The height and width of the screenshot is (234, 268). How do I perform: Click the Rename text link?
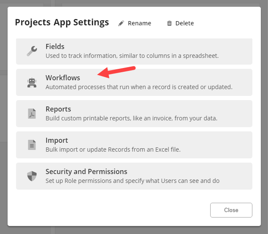click(139, 23)
